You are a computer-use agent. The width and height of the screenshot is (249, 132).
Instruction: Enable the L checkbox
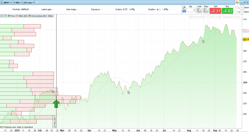[237, 8]
